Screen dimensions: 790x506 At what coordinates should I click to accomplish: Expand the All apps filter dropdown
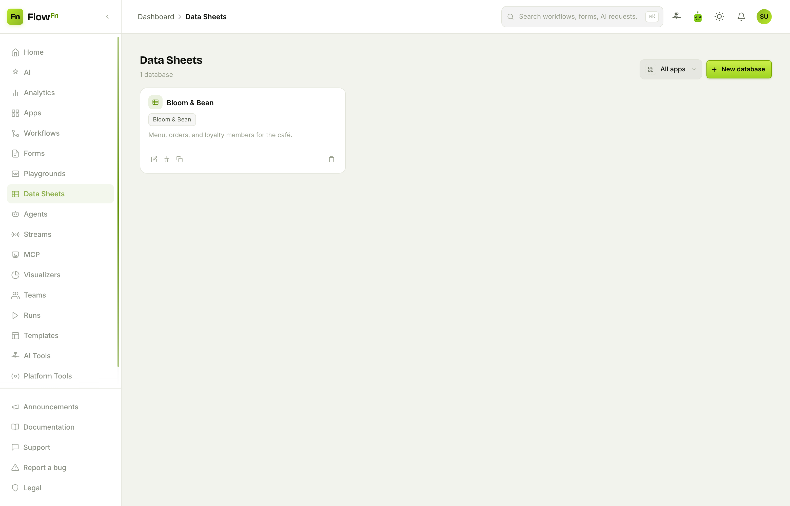click(671, 69)
